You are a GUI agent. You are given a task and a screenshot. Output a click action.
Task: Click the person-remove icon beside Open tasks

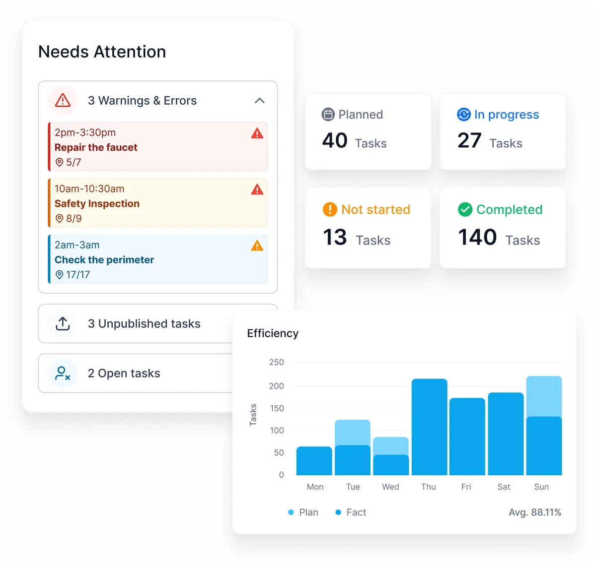coord(63,373)
